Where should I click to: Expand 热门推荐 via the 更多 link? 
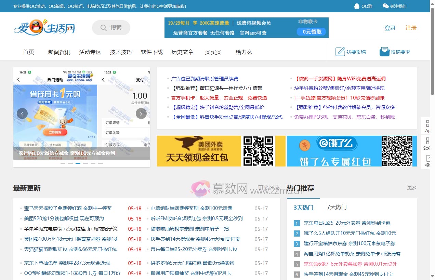[x=411, y=188]
